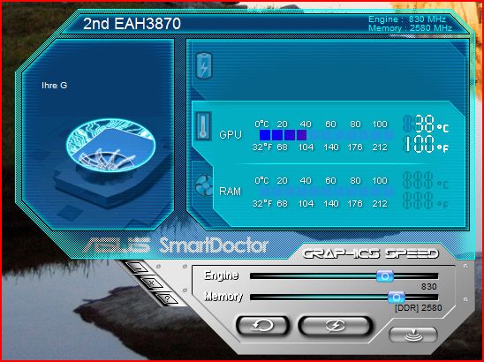Click the Engine clock slider handle

[x=385, y=275]
